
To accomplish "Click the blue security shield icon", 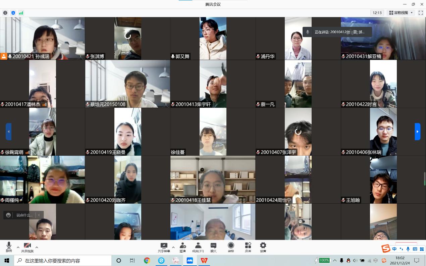I will pos(13,13).
